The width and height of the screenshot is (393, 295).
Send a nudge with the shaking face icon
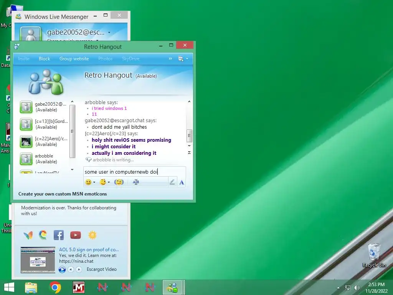(x=119, y=182)
